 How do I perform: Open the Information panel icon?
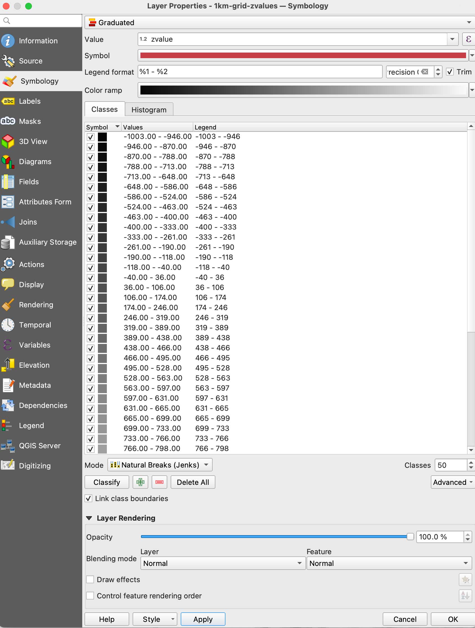(8, 41)
